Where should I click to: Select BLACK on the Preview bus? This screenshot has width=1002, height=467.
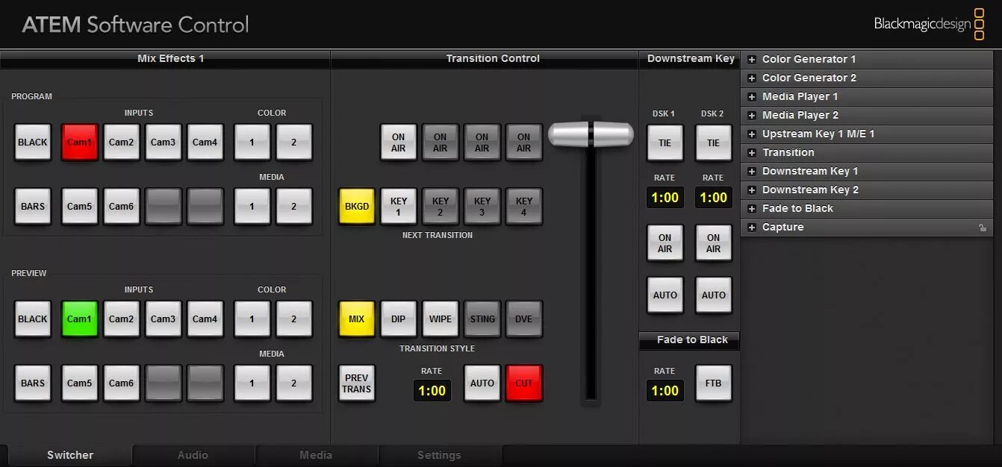point(33,319)
